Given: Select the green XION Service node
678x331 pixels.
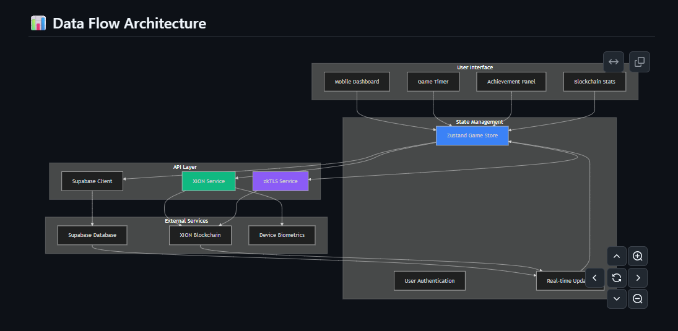Looking at the screenshot, I should pyautogui.click(x=209, y=181).
